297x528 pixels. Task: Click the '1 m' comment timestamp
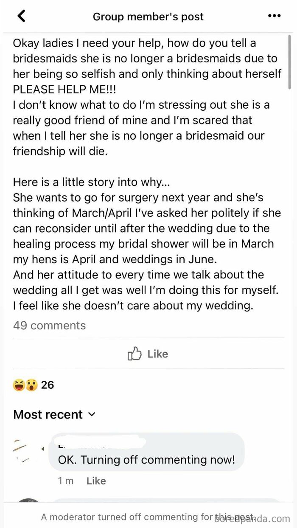click(65, 481)
